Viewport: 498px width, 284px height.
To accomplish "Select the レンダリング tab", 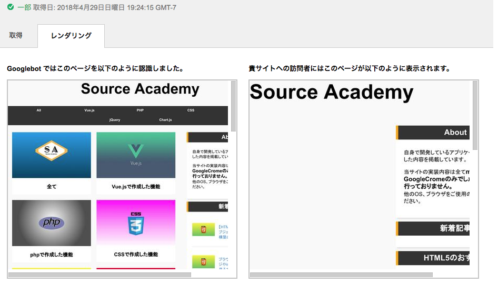I will click(71, 36).
